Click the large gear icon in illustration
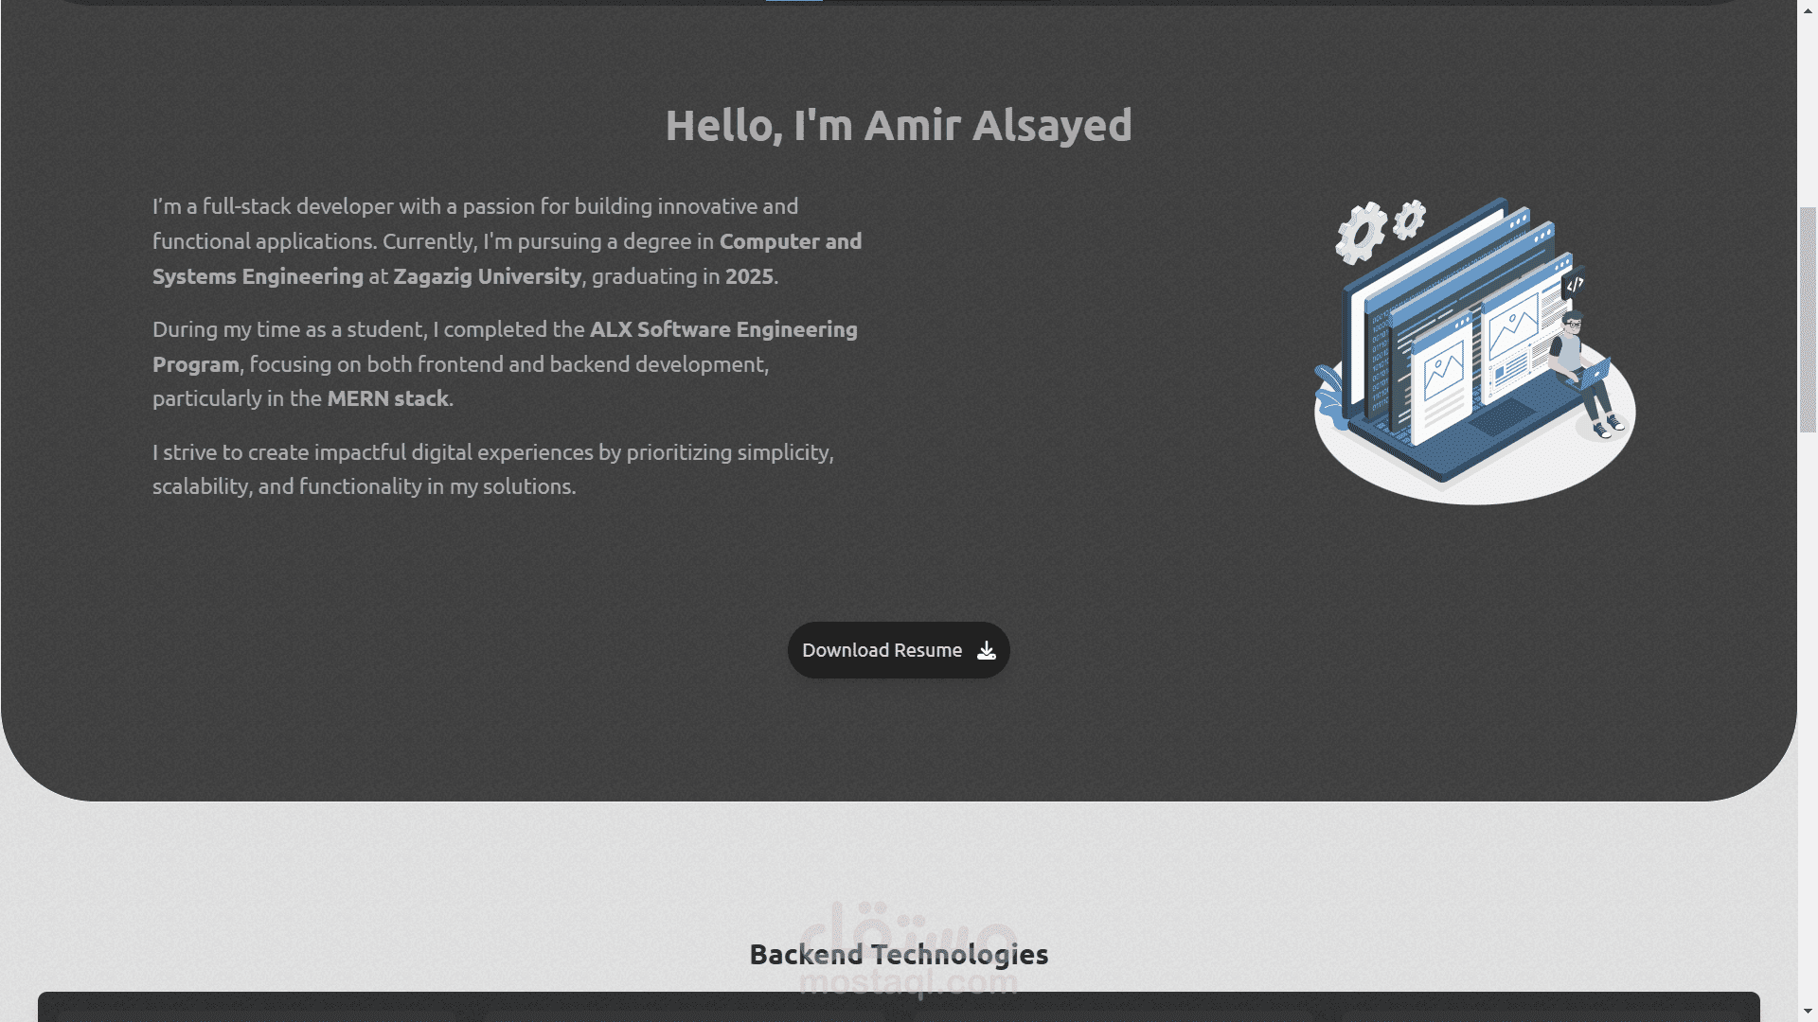The height and width of the screenshot is (1022, 1818). (1361, 233)
